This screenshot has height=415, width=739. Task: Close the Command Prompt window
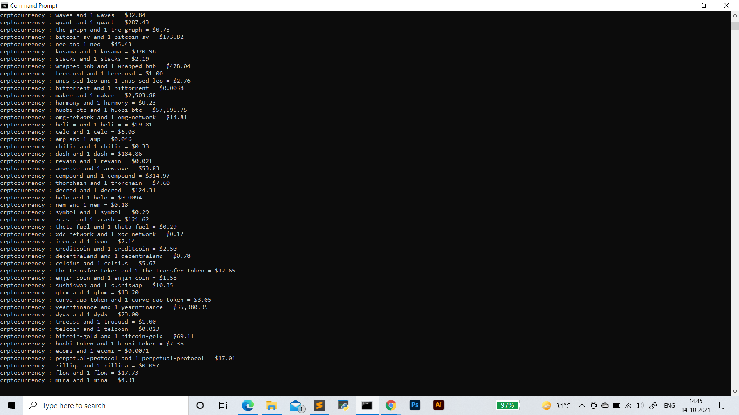727,5
